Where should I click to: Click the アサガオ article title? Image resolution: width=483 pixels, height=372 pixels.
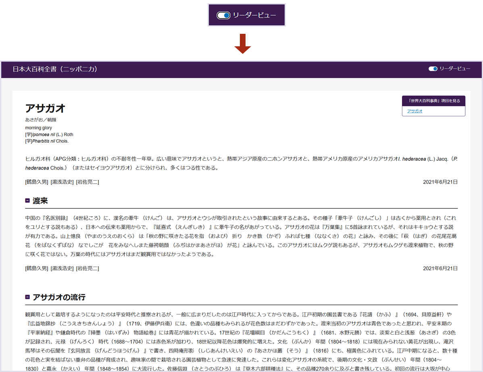pos(45,108)
